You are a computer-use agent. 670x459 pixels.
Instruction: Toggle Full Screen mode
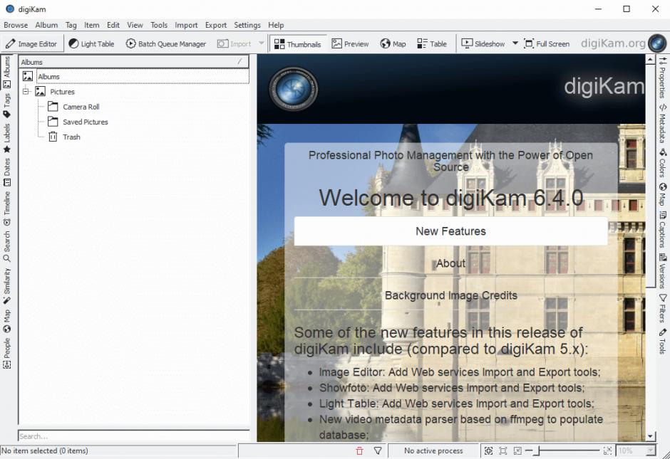(x=547, y=44)
